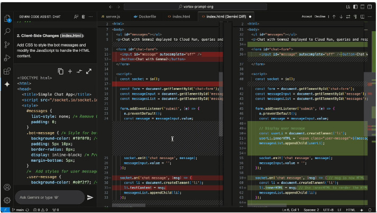Open the Manage settings gear

[7, 200]
